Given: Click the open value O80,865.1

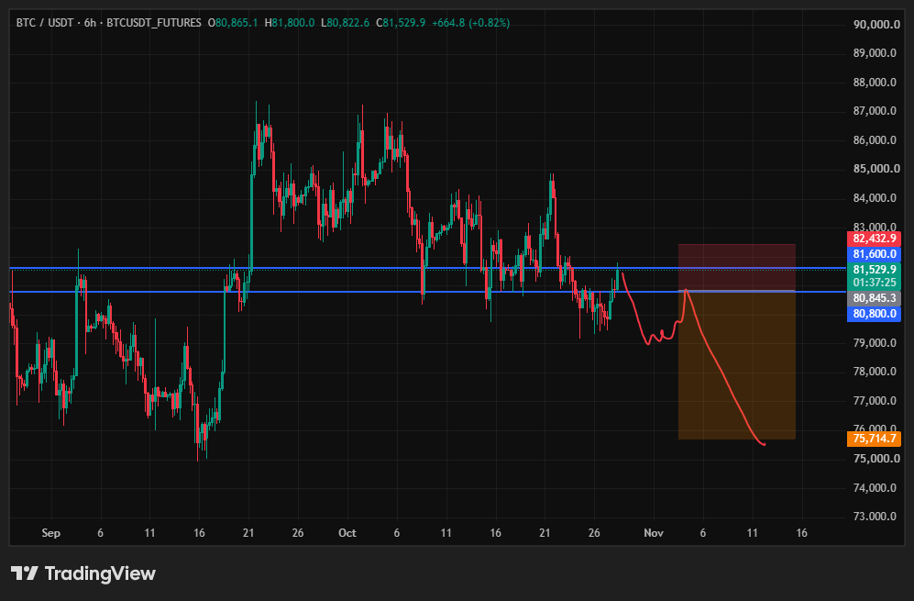Looking at the screenshot, I should pos(233,23).
